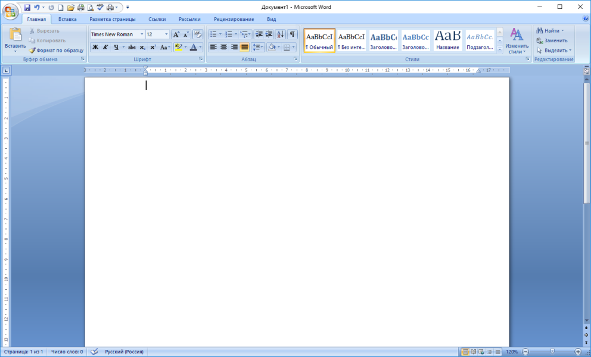Toggle justified text alignment
591x357 pixels.
coord(245,47)
